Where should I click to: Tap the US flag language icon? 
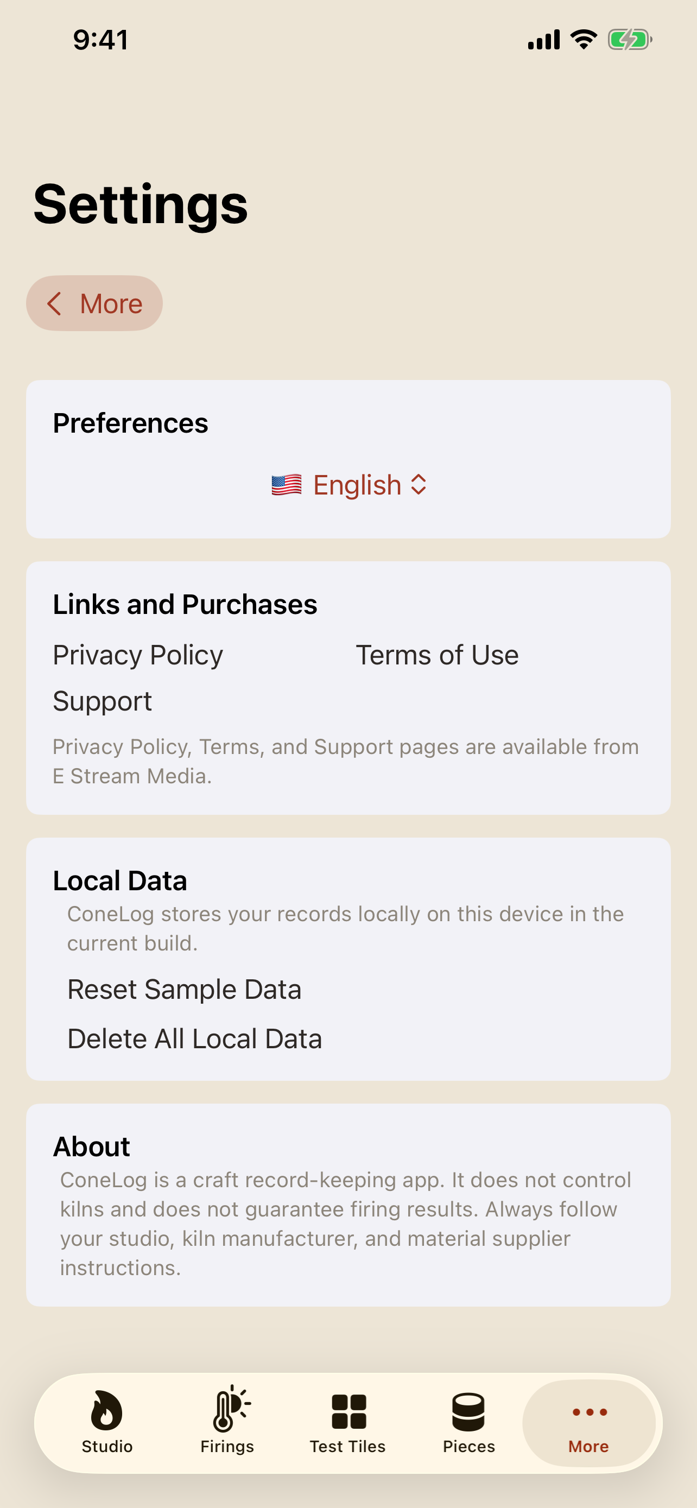click(287, 485)
